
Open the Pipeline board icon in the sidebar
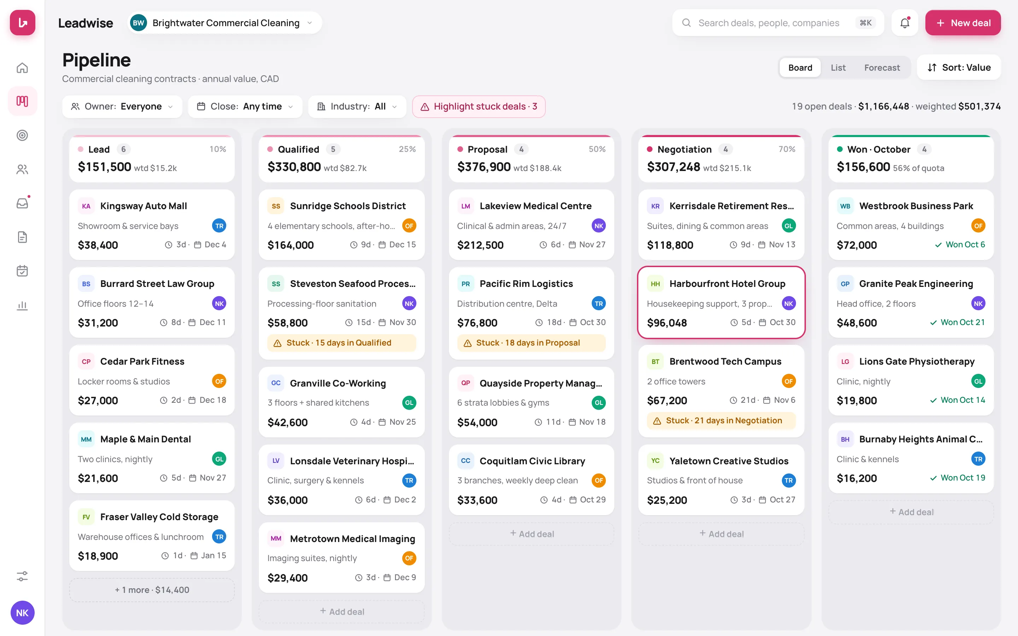click(22, 101)
